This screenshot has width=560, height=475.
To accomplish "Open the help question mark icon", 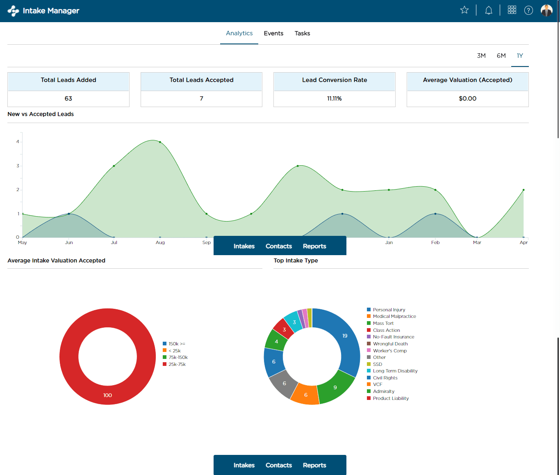I will (x=528, y=10).
